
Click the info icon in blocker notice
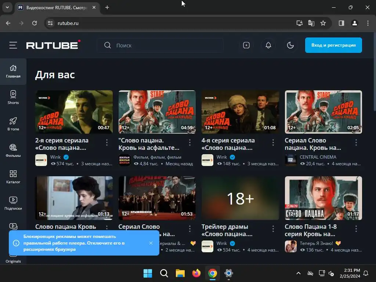[16, 243]
